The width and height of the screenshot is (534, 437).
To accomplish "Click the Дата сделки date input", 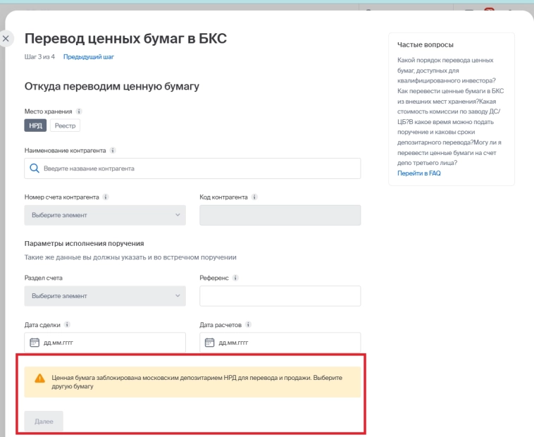I will pyautogui.click(x=105, y=343).
